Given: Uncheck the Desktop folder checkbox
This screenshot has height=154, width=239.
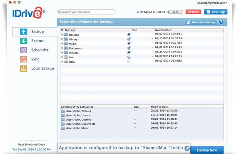Looking at the screenshot, I should pos(129,35).
